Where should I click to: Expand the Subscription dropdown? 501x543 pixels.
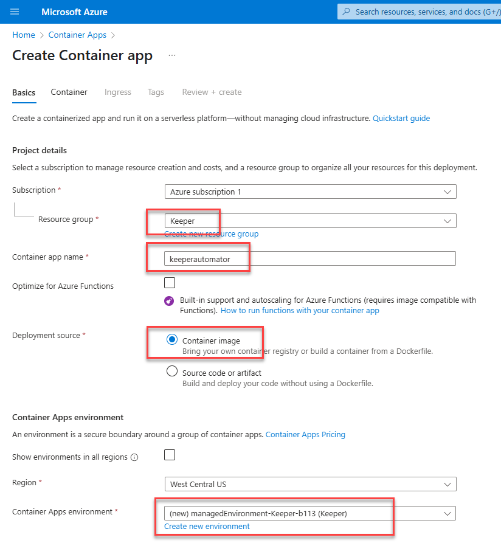(310, 192)
